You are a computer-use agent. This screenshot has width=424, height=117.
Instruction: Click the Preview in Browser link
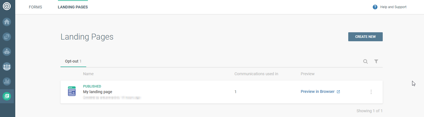click(317, 92)
